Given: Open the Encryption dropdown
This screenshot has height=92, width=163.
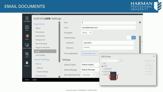Looking at the screenshot, I should click(87, 33).
